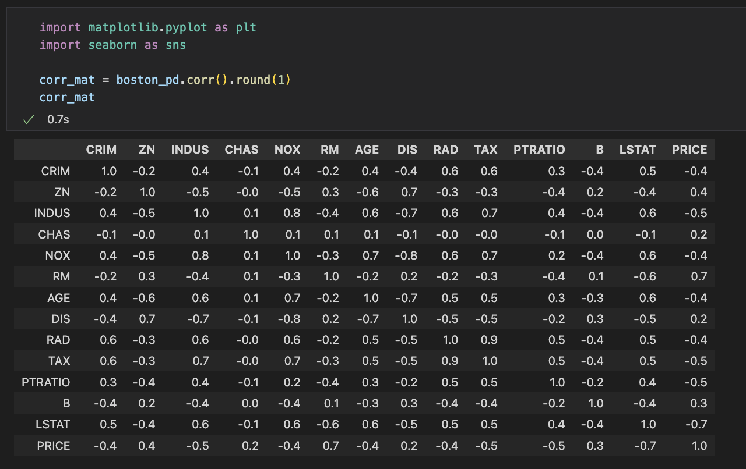
Task: Click the ZN row index label
Action: (x=62, y=192)
